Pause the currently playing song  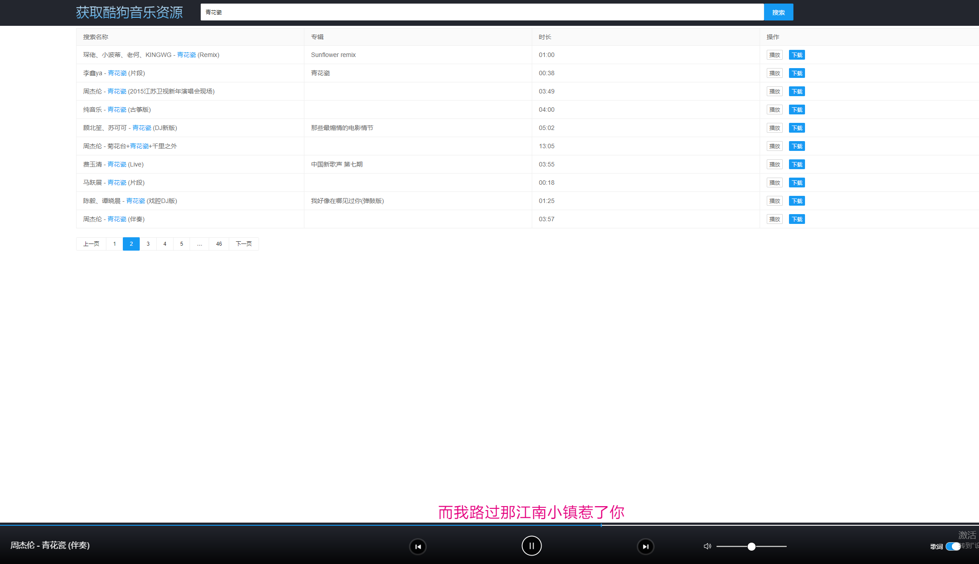532,546
